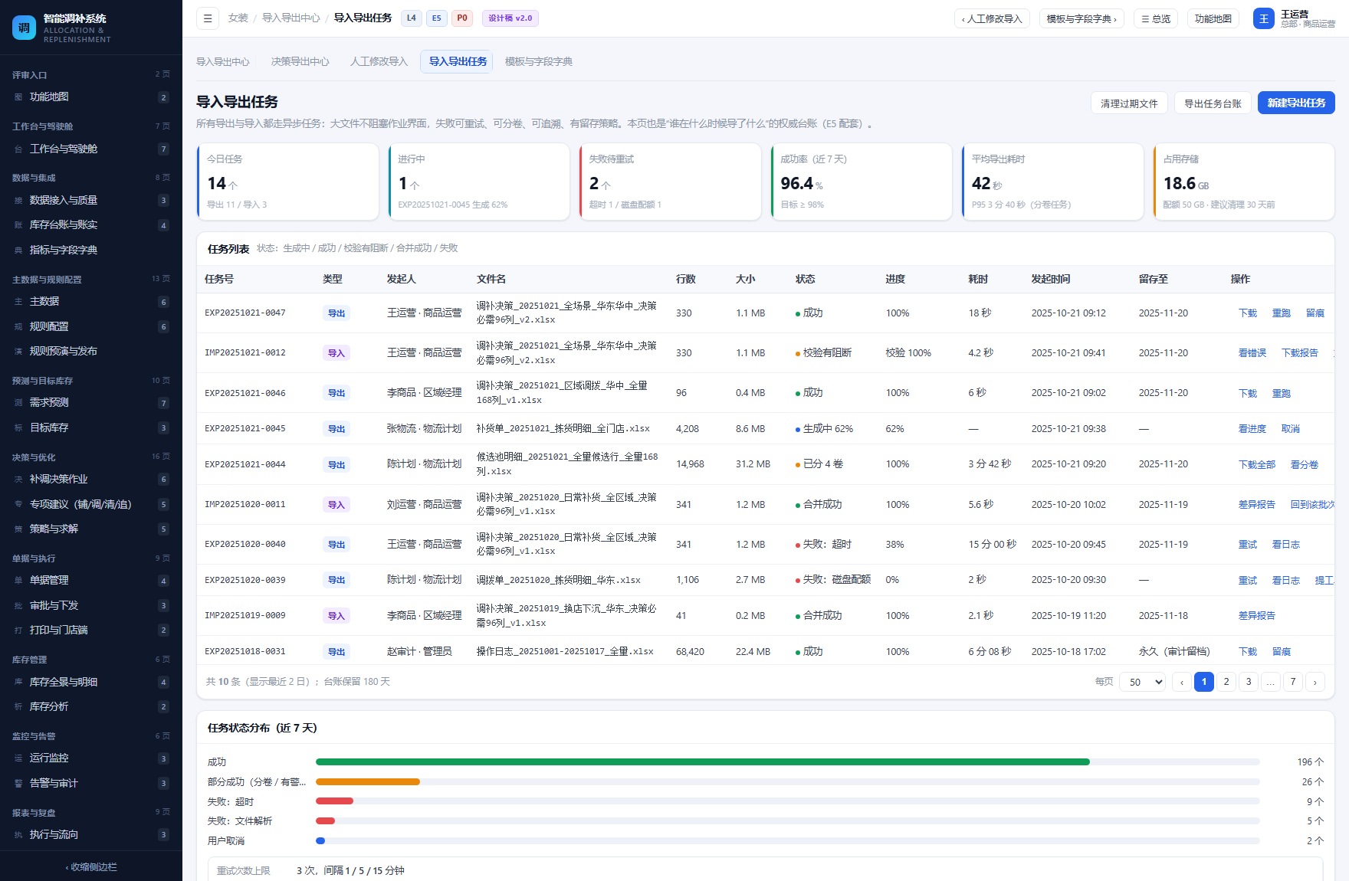Open 功能地图 in the sidebar
This screenshot has height=881, width=1349.
(91, 97)
